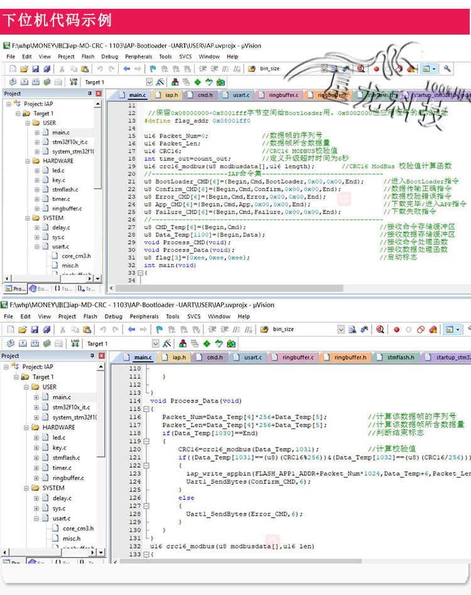The image size is (471, 595).
Task: Toggle the Project panel pin in the upper window
Action: 90,94
